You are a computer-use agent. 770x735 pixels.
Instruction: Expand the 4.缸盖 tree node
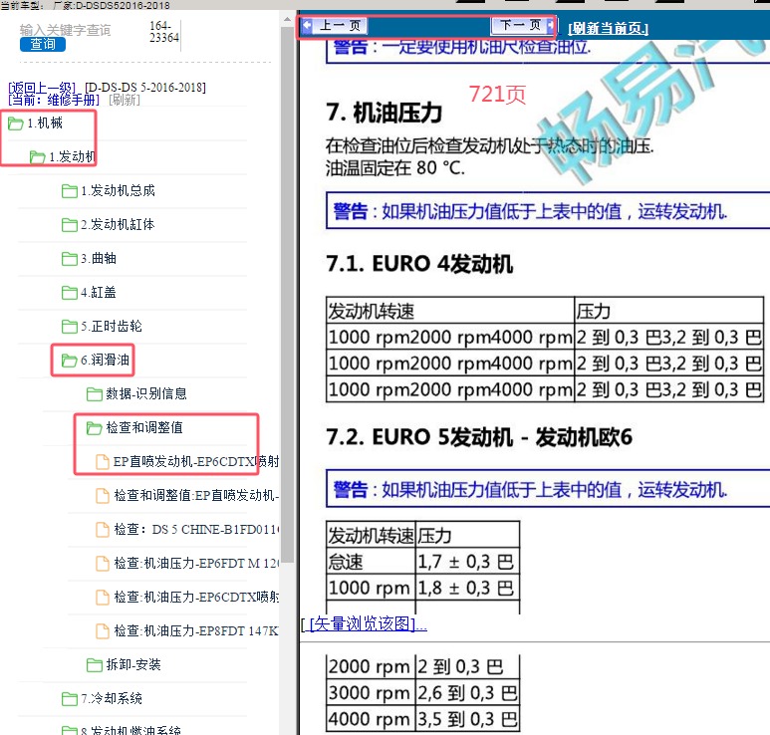99,292
